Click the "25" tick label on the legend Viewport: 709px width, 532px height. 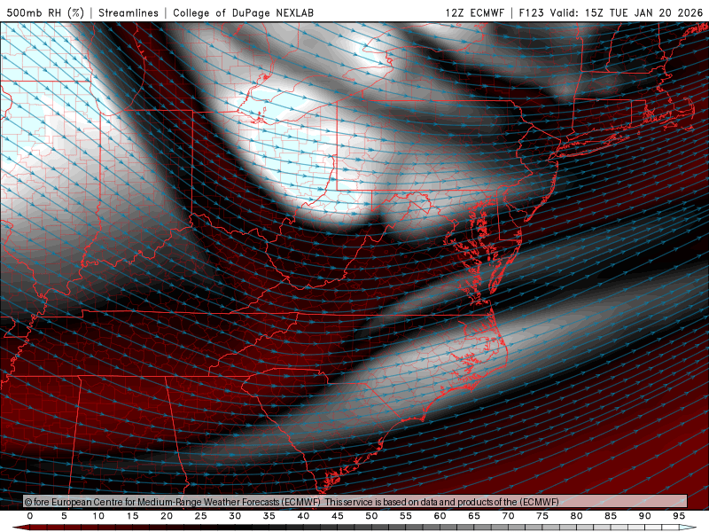click(x=201, y=516)
